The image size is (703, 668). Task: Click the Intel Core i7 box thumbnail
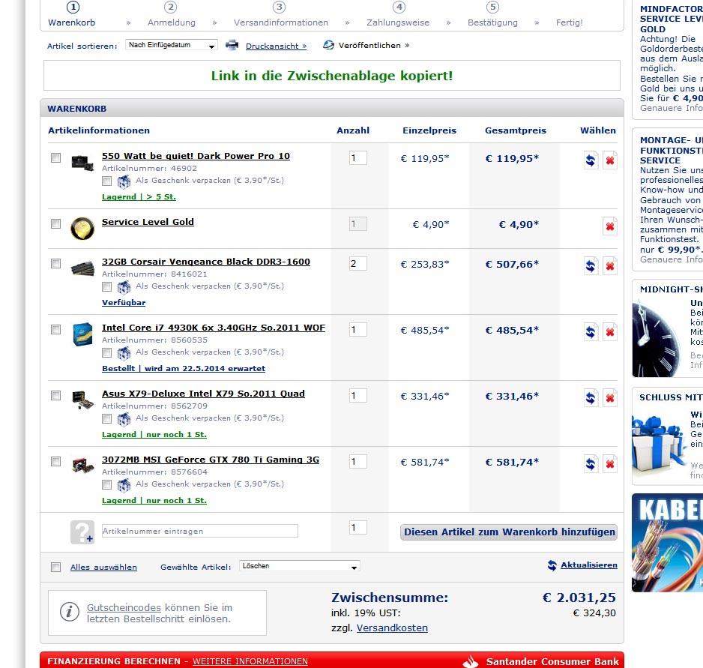[x=82, y=334]
